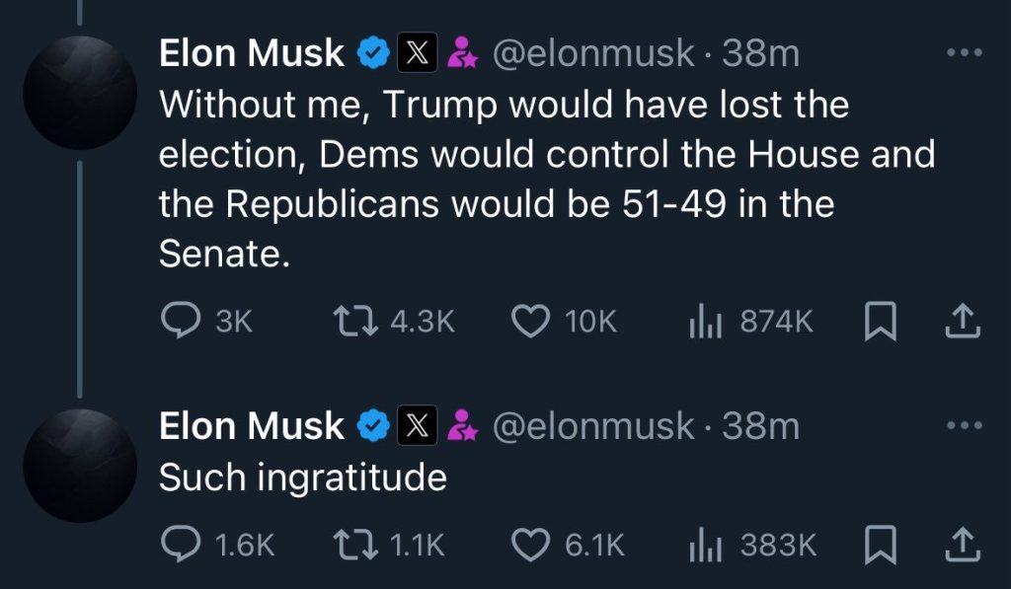Share the 'Such ingratitude' post
Screen dimensions: 1011x589
[963, 546]
